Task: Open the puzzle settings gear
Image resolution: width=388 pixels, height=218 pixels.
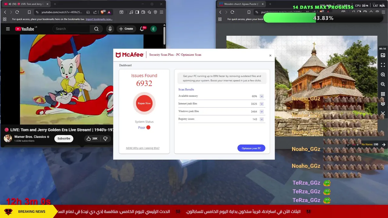Action: (383, 104)
